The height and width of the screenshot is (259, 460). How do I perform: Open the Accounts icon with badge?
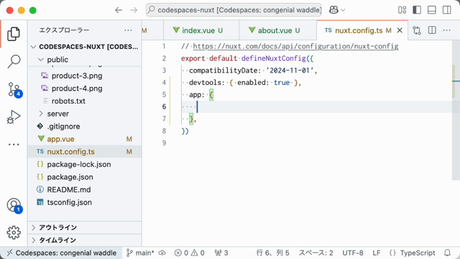coord(14,206)
